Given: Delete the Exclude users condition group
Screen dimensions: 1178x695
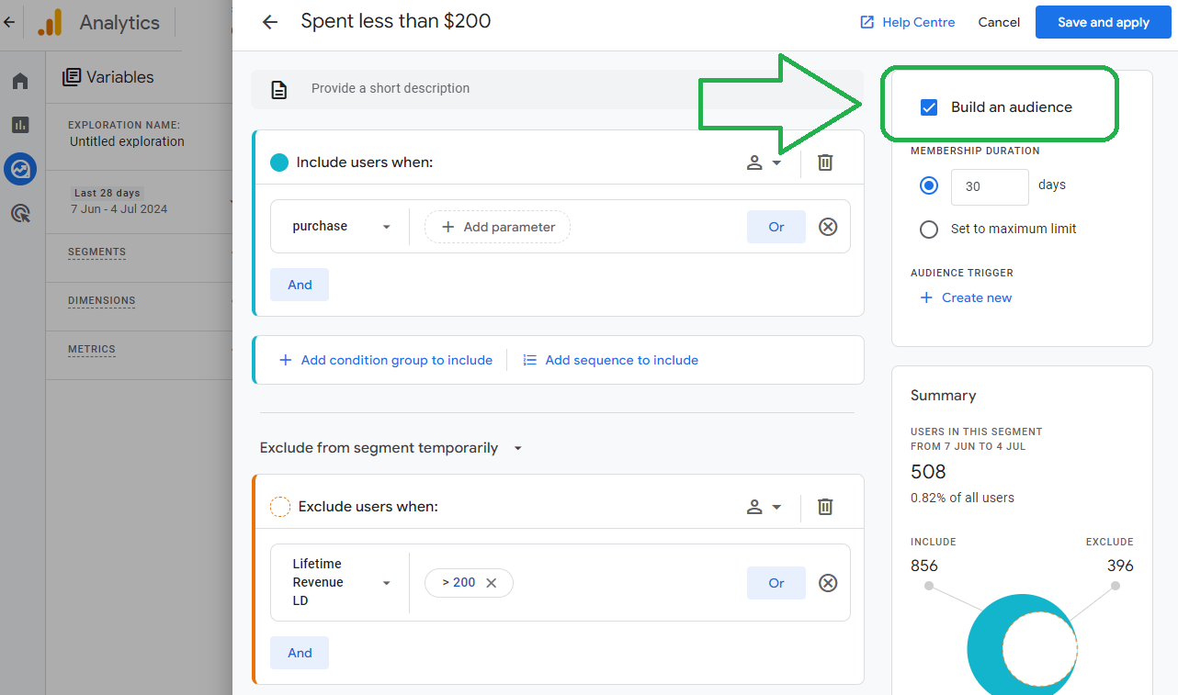Looking at the screenshot, I should [x=825, y=507].
